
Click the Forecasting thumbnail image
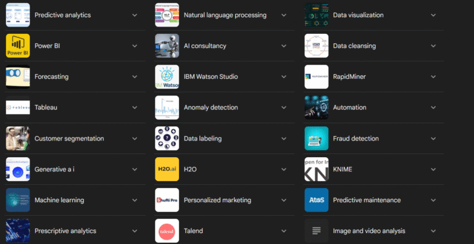(18, 76)
